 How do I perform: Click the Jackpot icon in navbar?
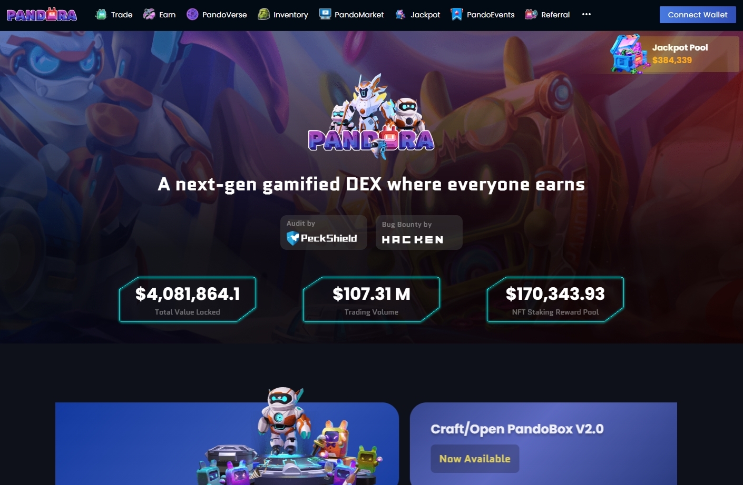pyautogui.click(x=400, y=15)
